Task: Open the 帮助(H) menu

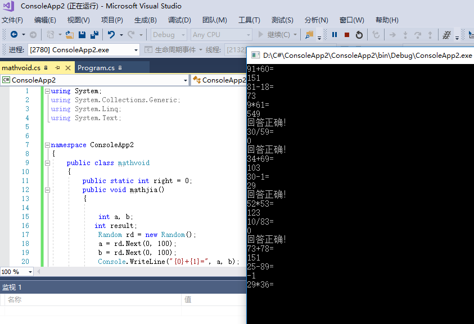Action: pos(387,20)
